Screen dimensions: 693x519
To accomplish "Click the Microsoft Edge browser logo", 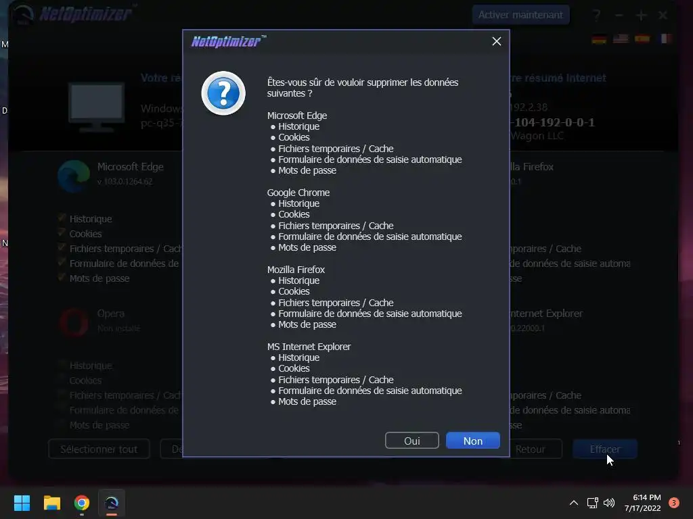I will coord(74,176).
